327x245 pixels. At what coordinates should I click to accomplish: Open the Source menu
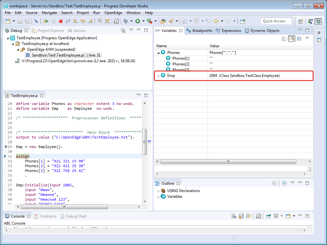tap(32, 13)
